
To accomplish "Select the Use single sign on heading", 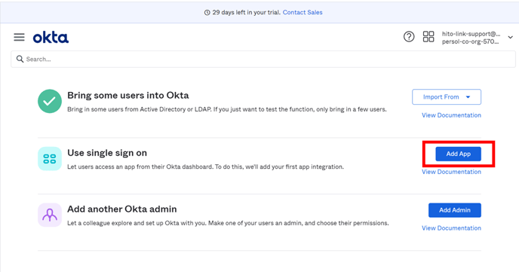I will pyautogui.click(x=107, y=153).
